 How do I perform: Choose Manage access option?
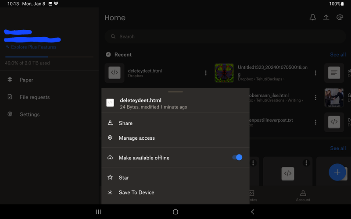pos(136,138)
